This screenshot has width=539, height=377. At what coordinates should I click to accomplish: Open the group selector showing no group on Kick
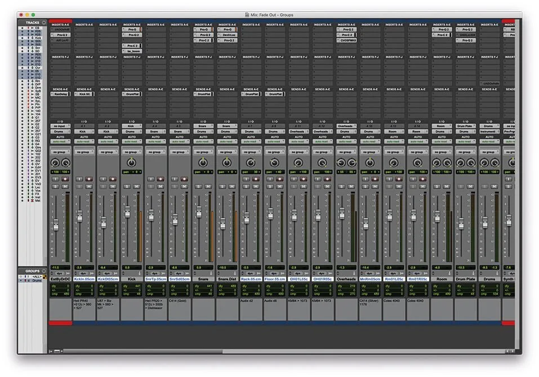[x=132, y=152]
